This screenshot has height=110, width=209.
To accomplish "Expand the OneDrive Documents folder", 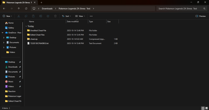I will tap(4, 42).
